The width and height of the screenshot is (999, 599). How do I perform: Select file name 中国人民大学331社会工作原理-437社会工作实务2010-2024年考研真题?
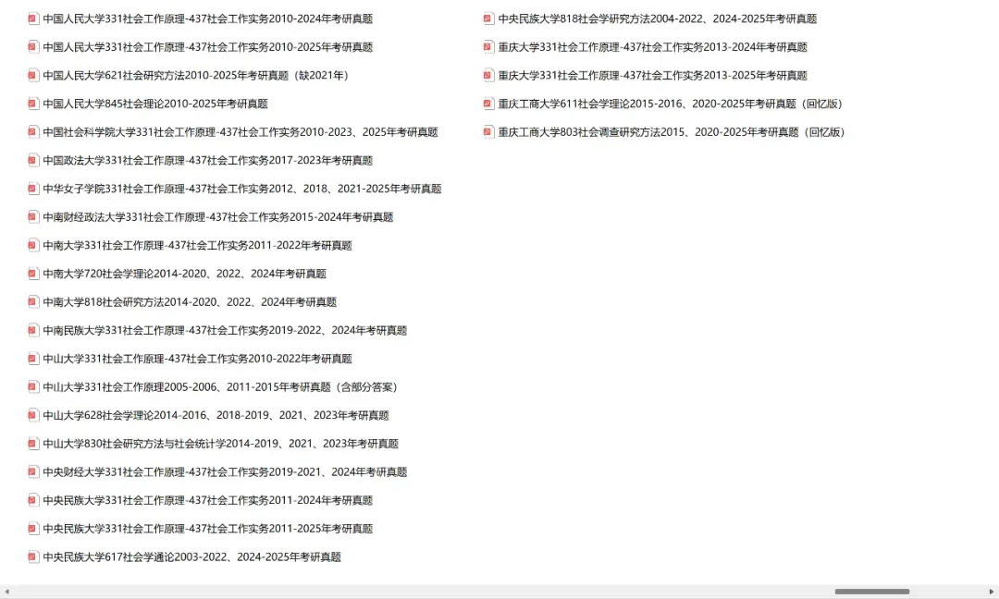(208, 19)
